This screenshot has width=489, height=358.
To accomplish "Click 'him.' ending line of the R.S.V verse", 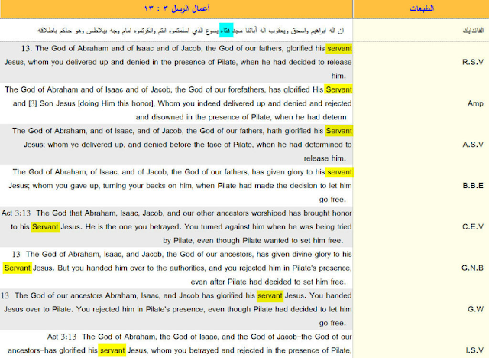I will click(x=338, y=76).
